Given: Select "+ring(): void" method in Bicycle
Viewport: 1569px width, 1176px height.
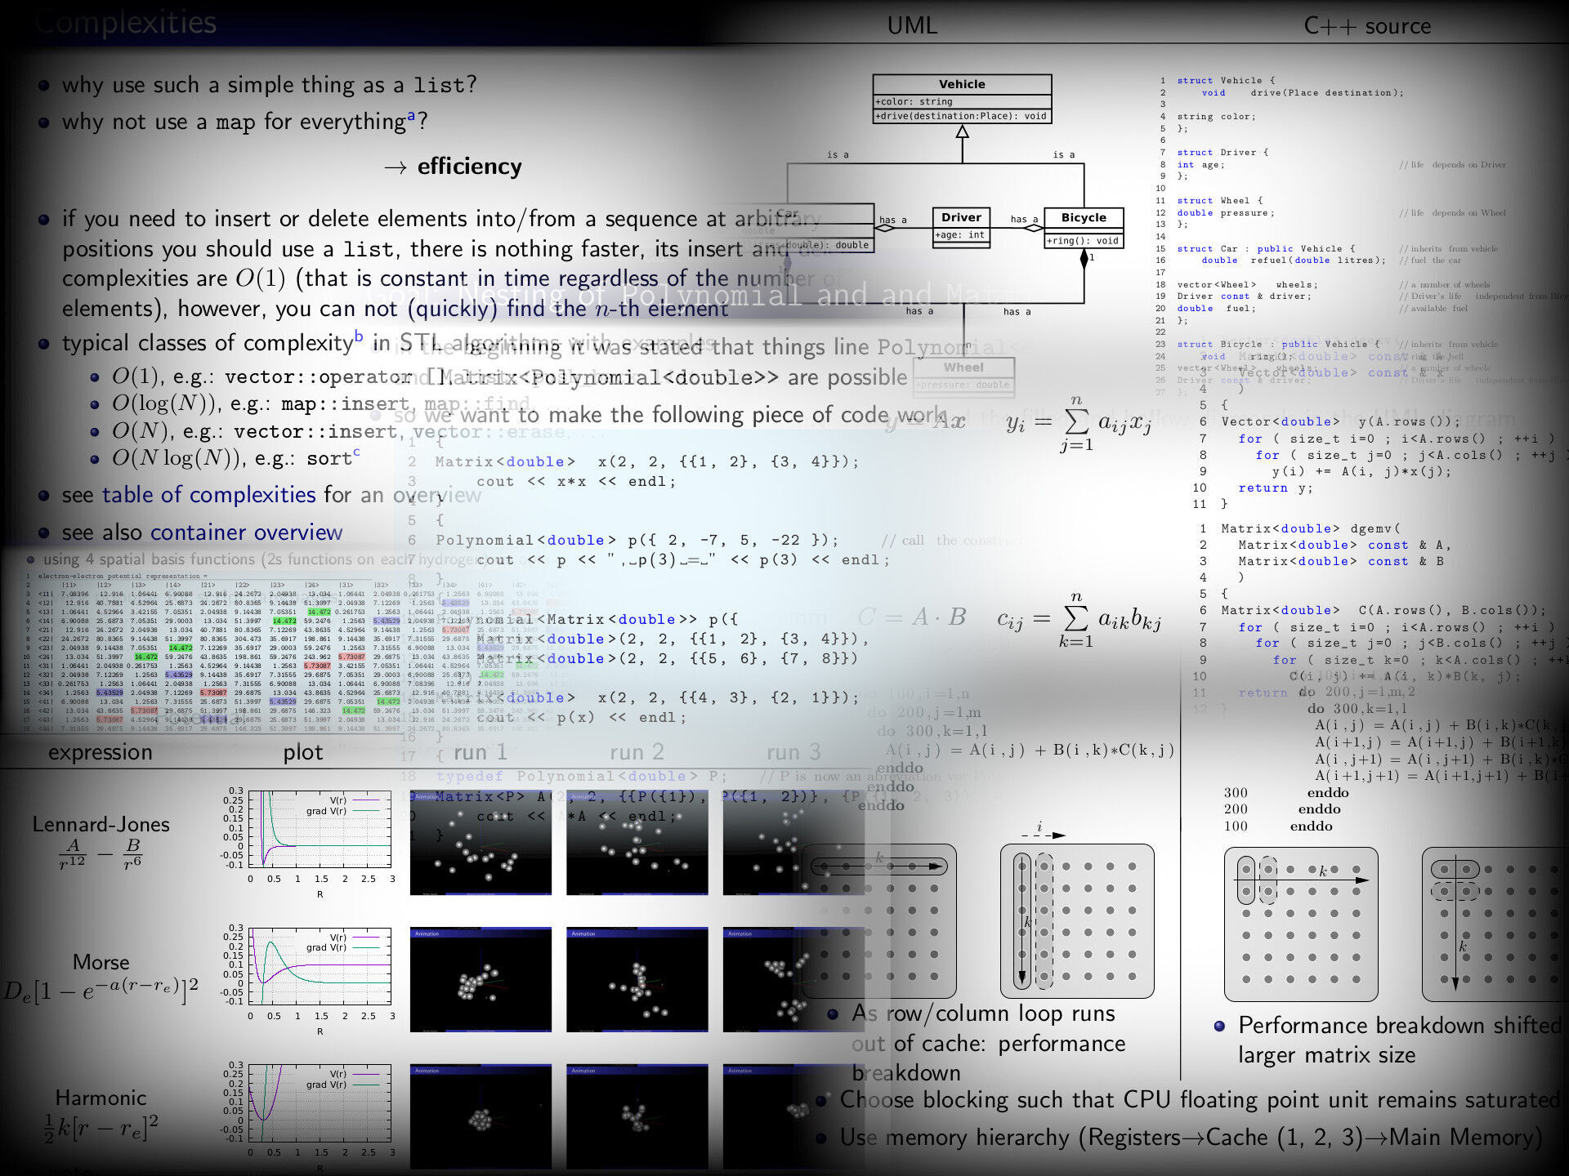Looking at the screenshot, I should click(1084, 241).
